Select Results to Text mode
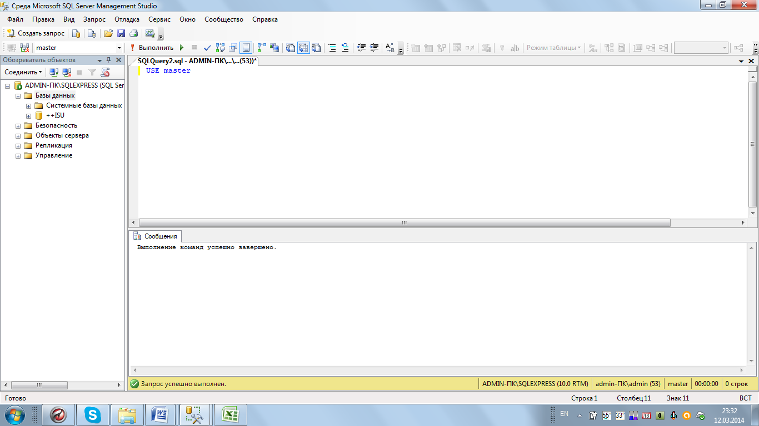 point(291,48)
